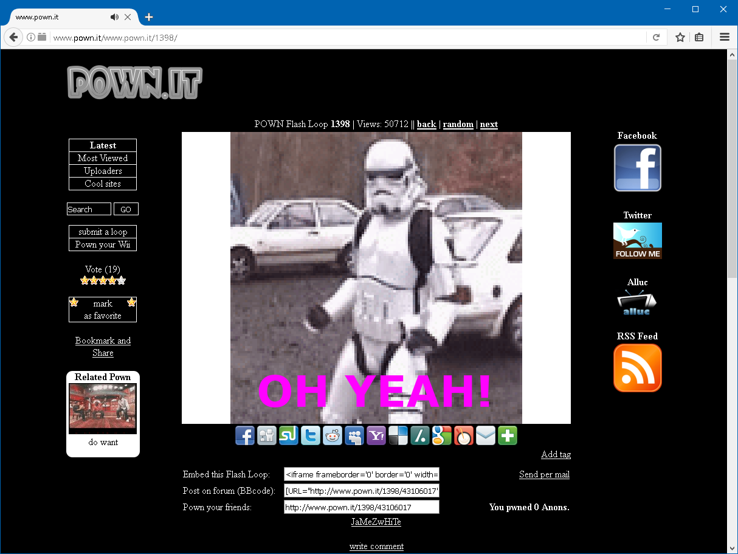Click the Delicious bookmark icon

398,435
